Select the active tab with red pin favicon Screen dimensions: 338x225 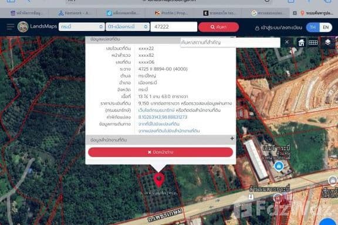(x=314, y=13)
